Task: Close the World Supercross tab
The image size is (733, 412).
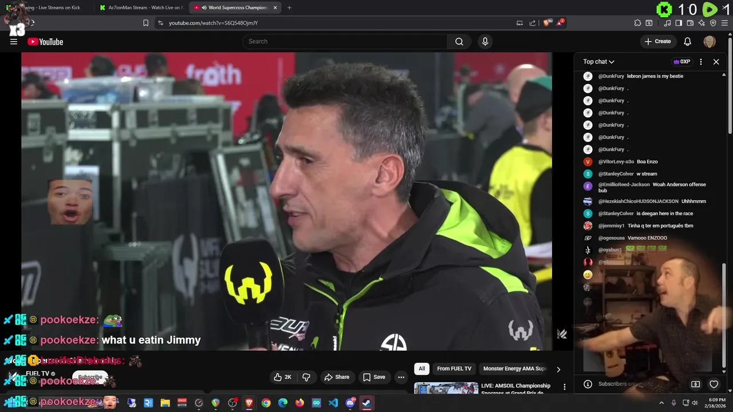Action: (x=275, y=7)
